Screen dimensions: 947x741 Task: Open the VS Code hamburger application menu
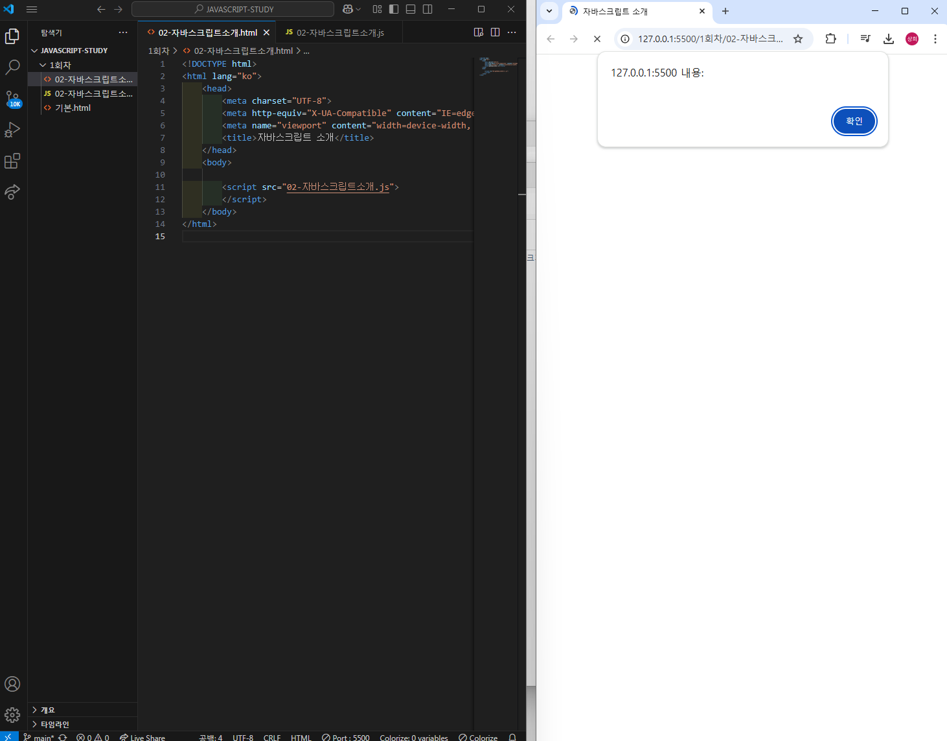pyautogui.click(x=32, y=9)
